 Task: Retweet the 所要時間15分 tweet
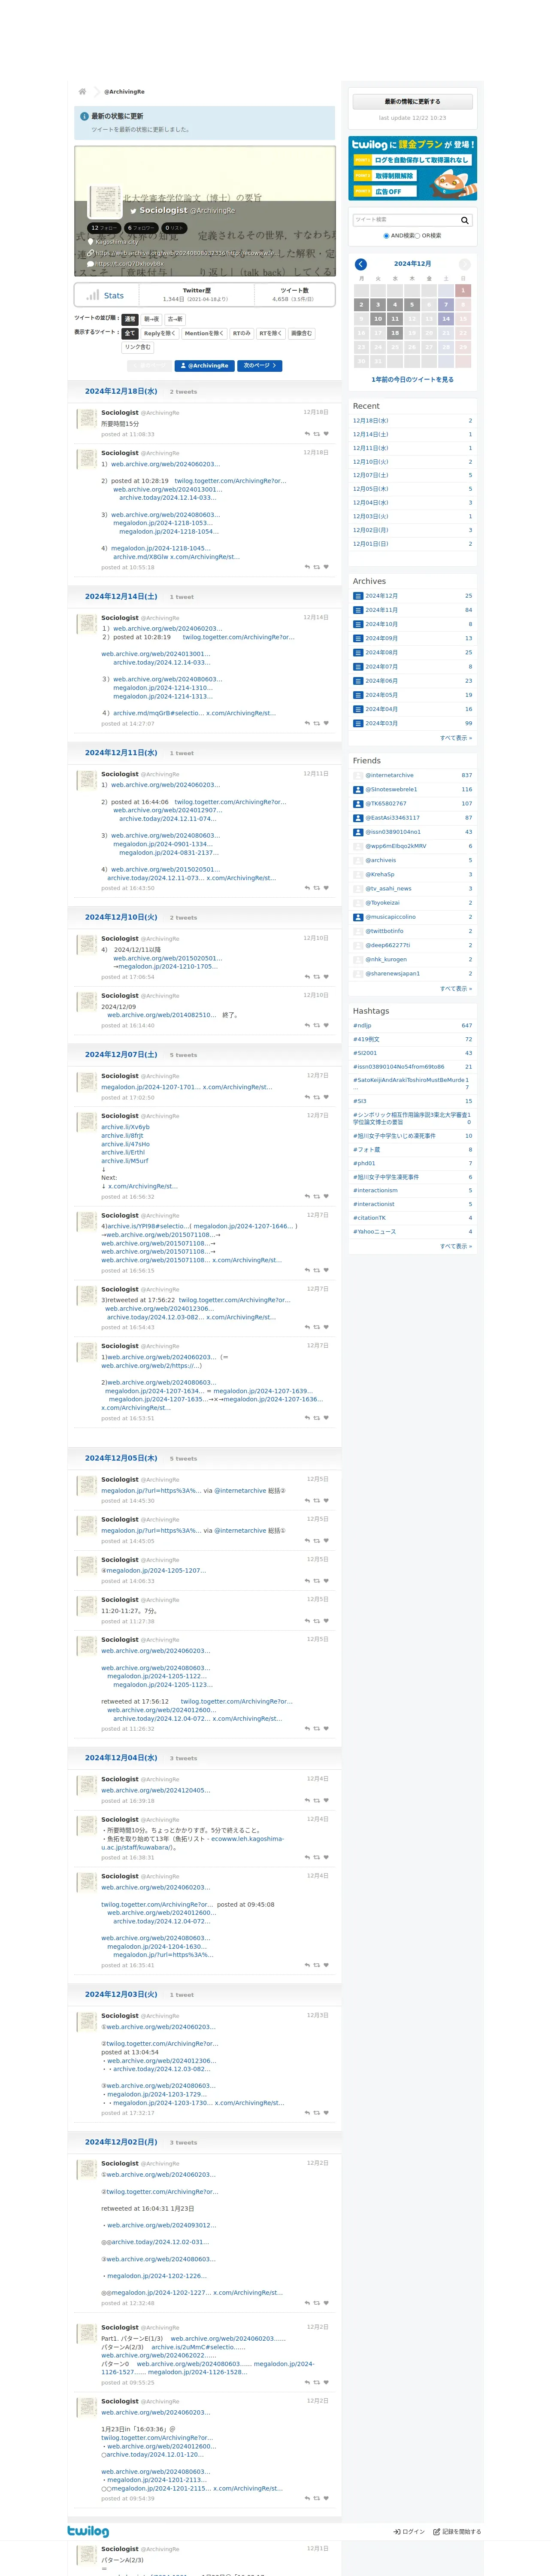point(317,434)
